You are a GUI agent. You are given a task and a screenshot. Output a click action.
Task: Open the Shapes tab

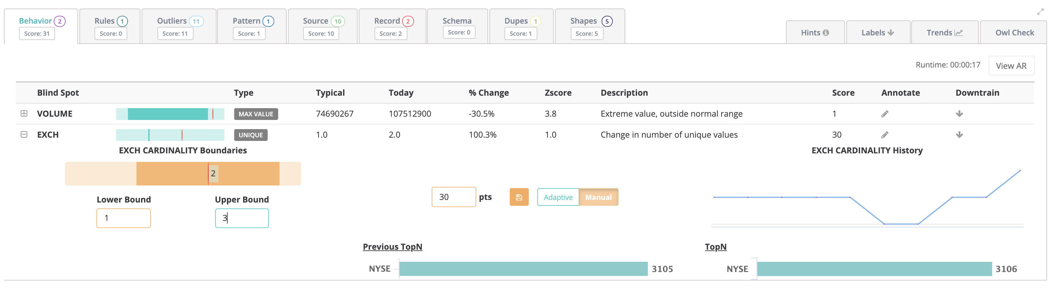[589, 26]
